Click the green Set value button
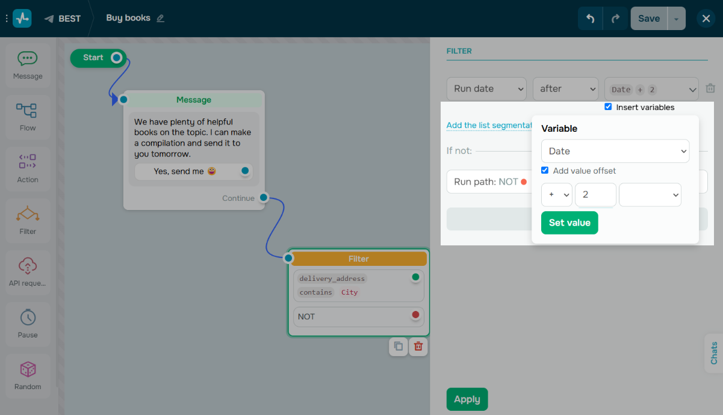 pos(569,223)
